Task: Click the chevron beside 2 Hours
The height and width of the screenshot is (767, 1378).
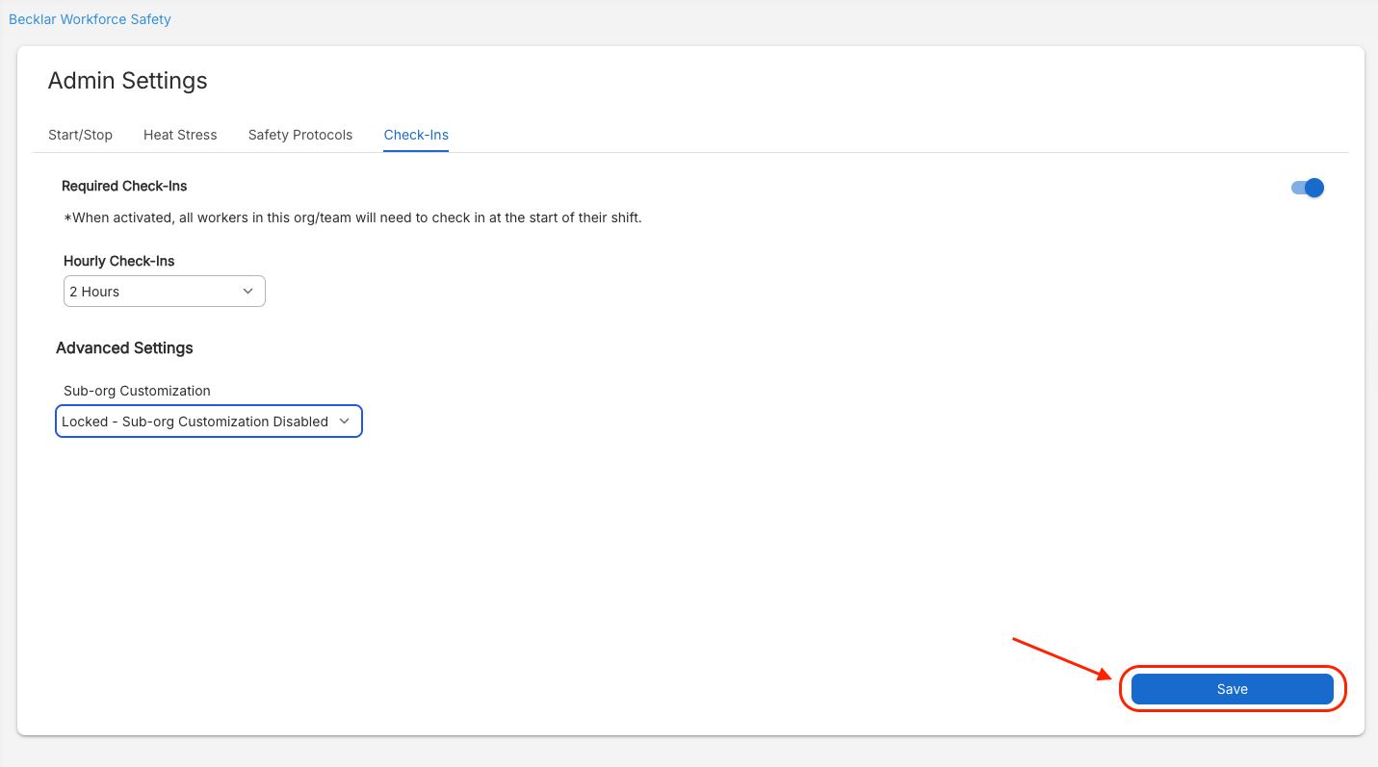Action: coord(247,292)
